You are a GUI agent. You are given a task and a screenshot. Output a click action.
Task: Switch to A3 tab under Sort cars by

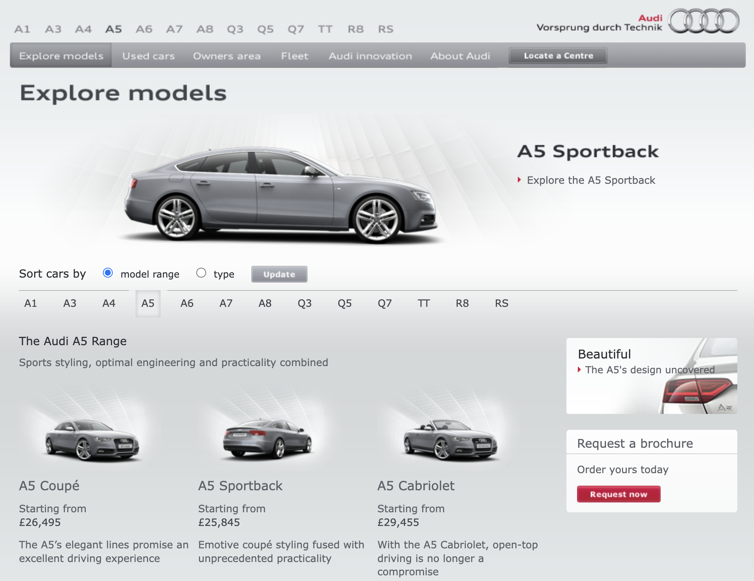pyautogui.click(x=70, y=303)
